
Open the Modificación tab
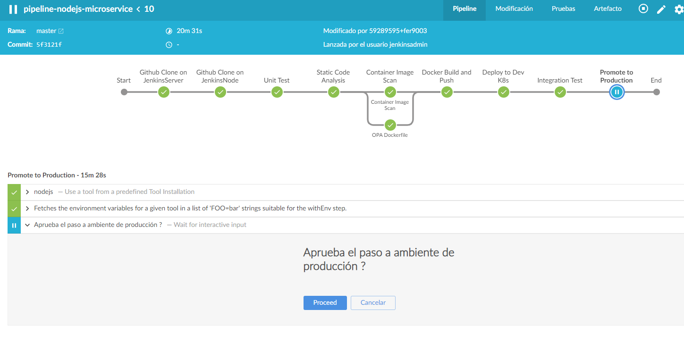tap(514, 9)
